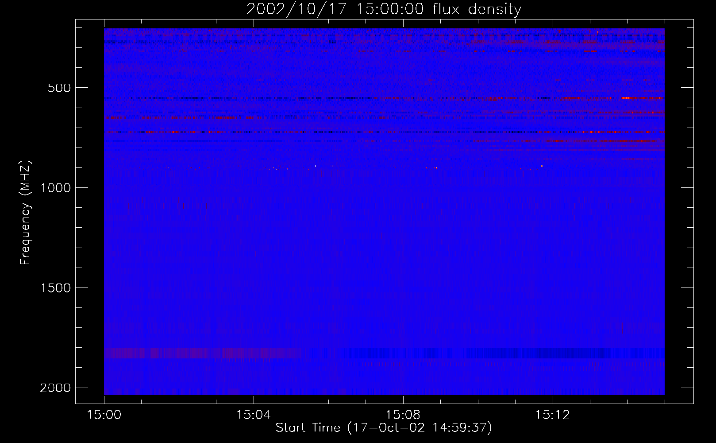Click the plot title "2002/10/17 15:00:00 flux density"
The image size is (716, 443).
click(x=384, y=9)
